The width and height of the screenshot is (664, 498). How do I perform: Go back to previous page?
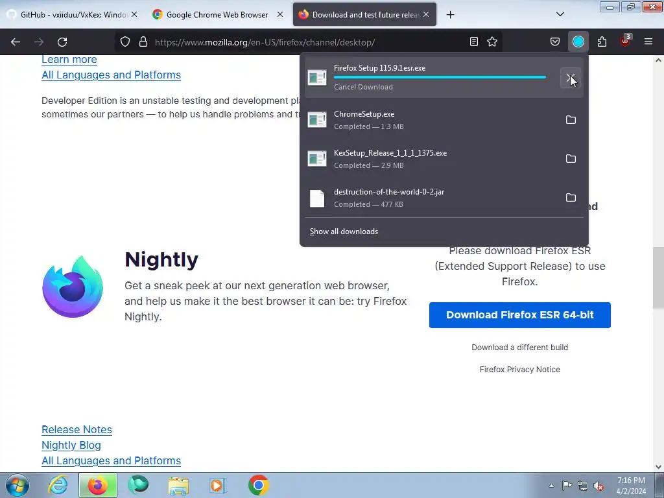tap(16, 42)
